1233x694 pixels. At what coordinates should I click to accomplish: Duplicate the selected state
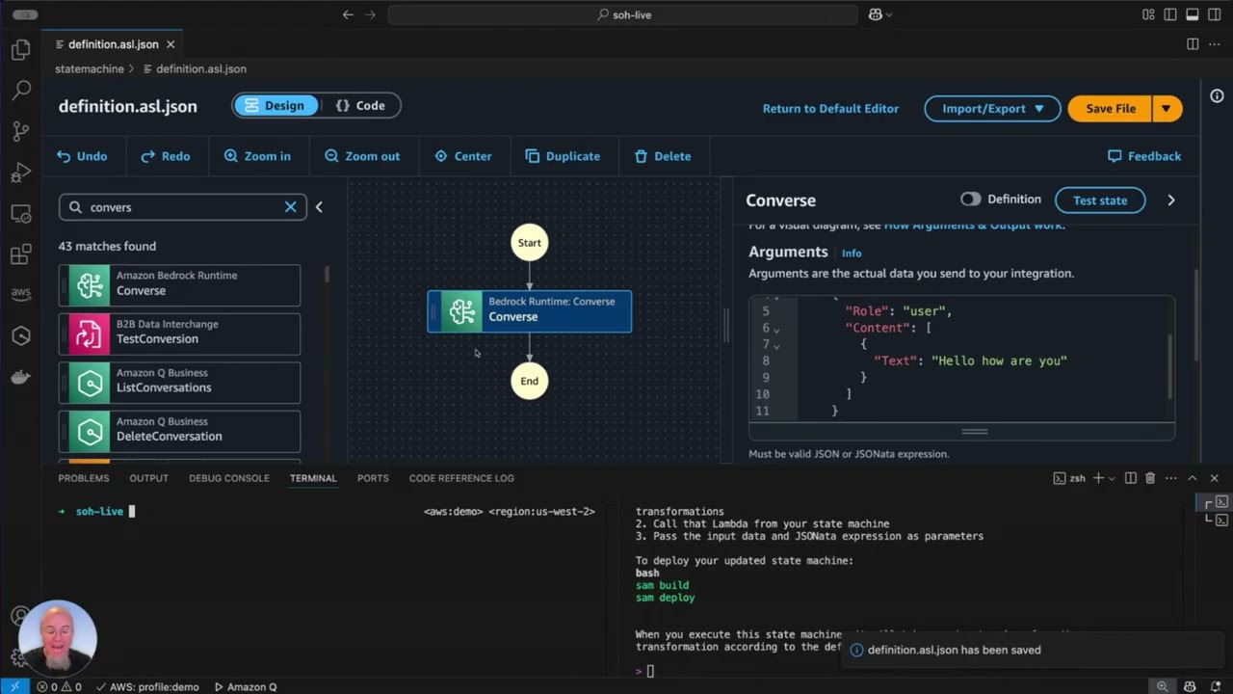pos(563,156)
